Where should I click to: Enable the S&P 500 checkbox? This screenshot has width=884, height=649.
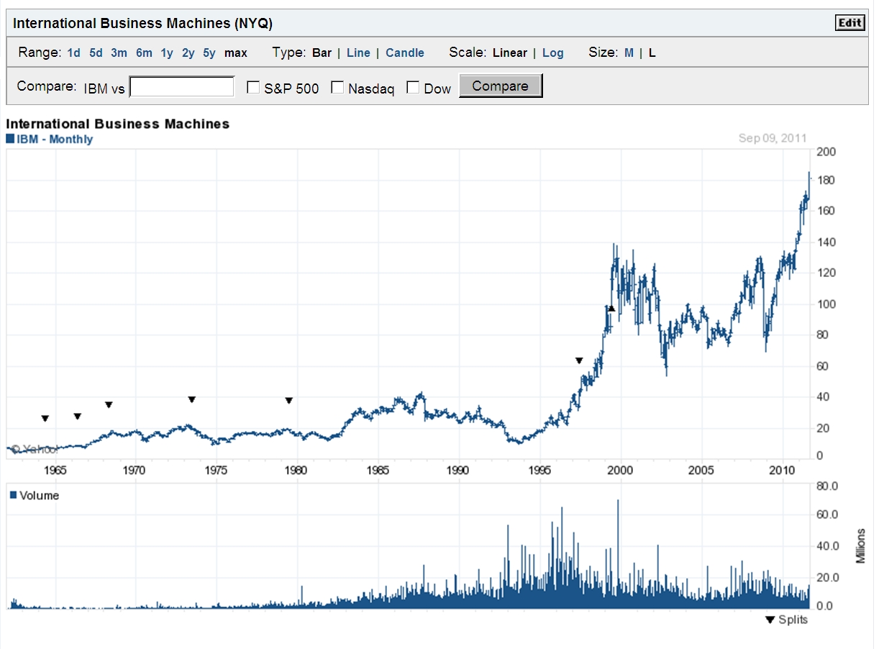253,87
